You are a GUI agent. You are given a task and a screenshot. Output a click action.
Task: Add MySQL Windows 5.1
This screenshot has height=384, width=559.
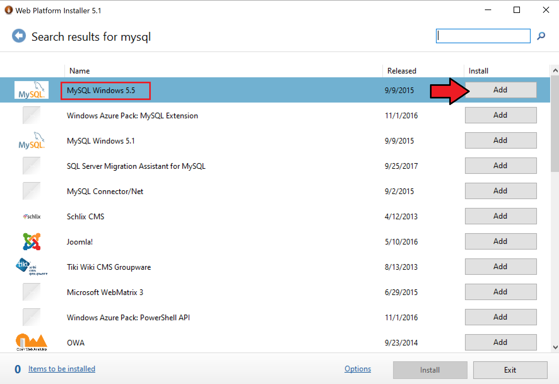coord(501,140)
